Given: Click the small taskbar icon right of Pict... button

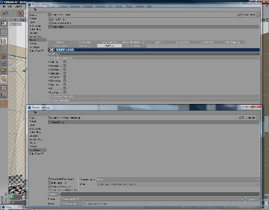Looking at the screenshot, I should tap(15, 206).
